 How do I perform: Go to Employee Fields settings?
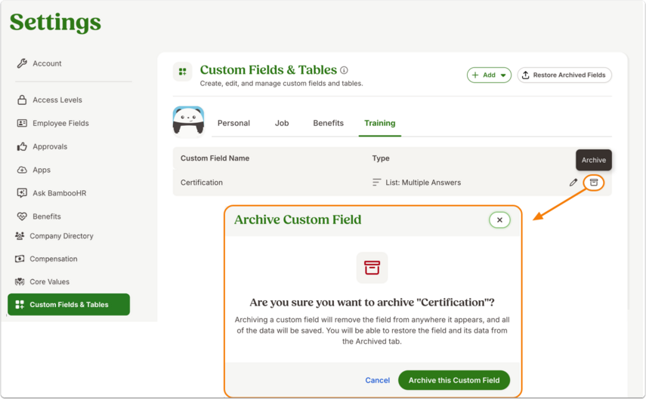coord(60,123)
